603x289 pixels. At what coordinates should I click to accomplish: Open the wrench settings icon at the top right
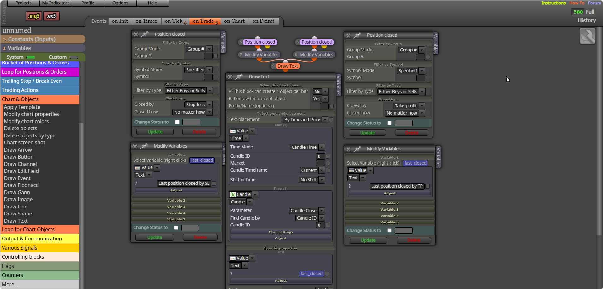pyautogui.click(x=587, y=36)
